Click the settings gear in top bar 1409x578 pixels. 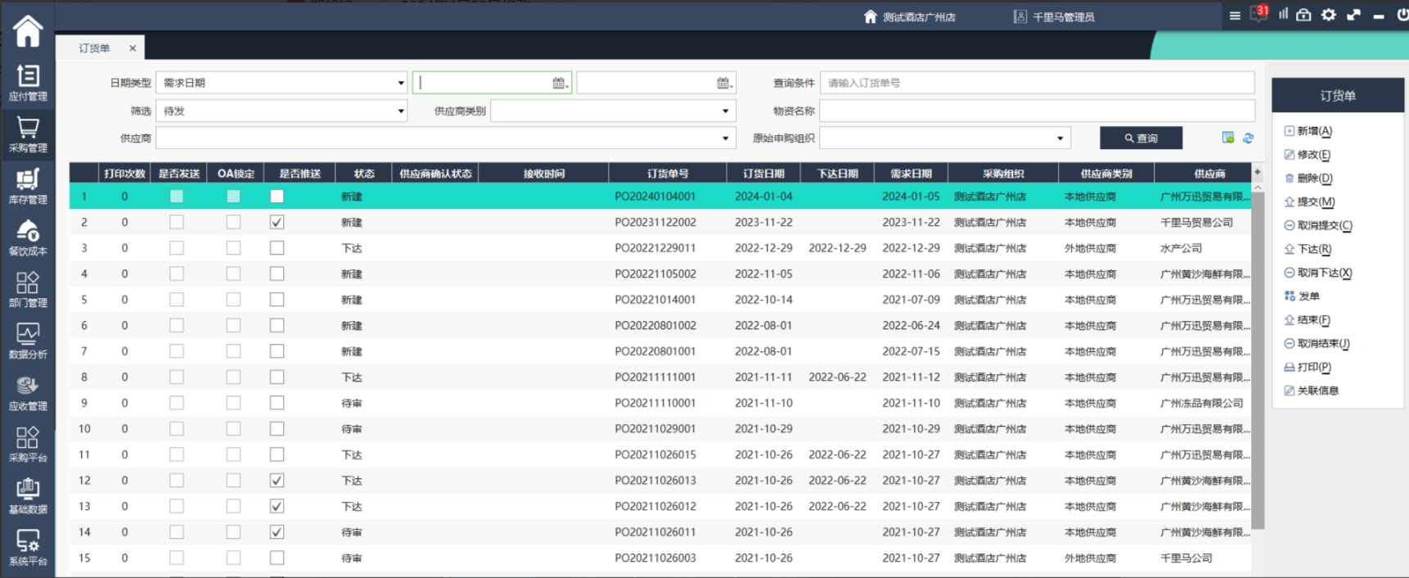pyautogui.click(x=1329, y=15)
